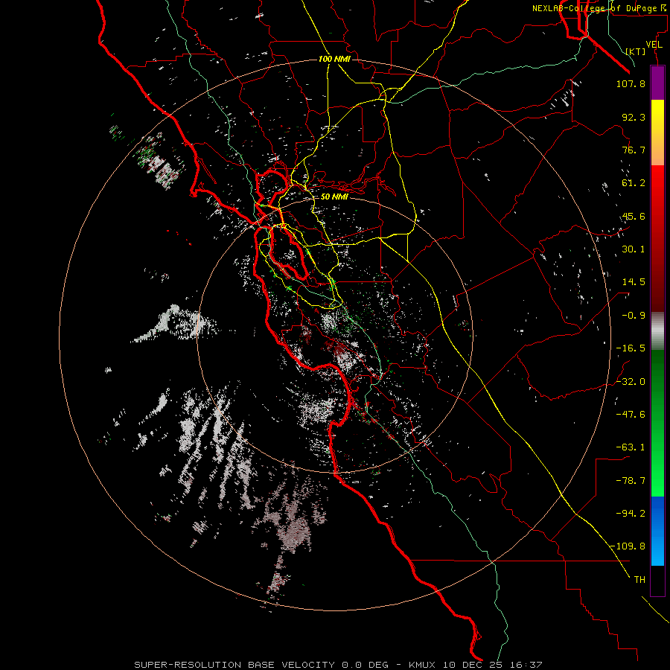The width and height of the screenshot is (670, 670).
Task: Click the 50 NMI range ring label
Action: tap(334, 197)
